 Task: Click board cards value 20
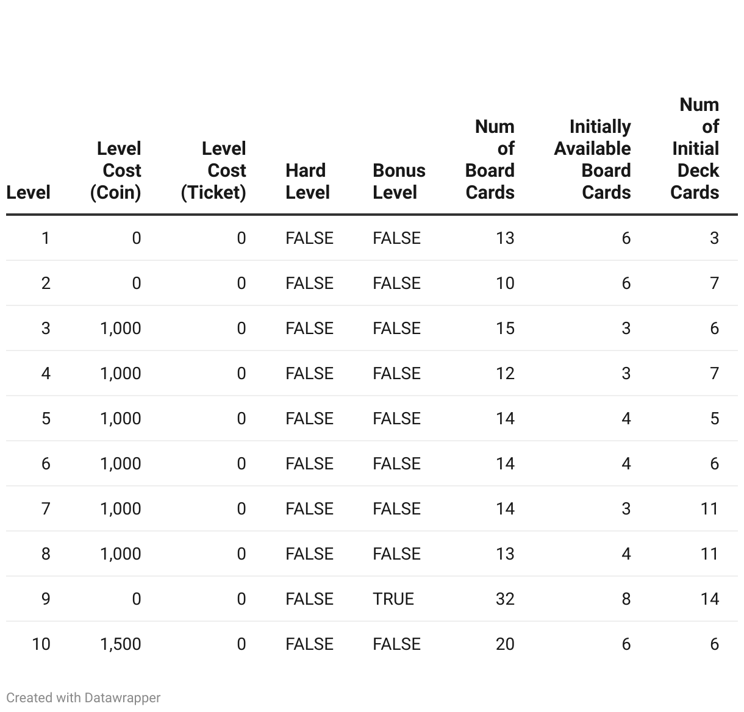[505, 644]
